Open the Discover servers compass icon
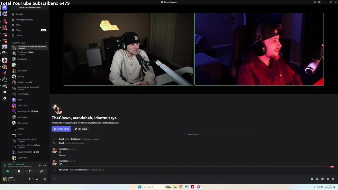The height and width of the screenshot is (190, 338). (4, 98)
